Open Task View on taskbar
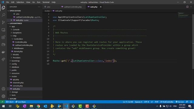The image size is (194, 109). [x=10, y=106]
